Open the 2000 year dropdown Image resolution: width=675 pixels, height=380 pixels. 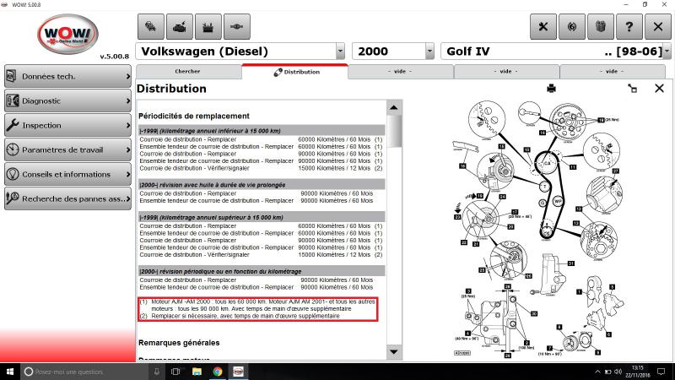[429, 52]
